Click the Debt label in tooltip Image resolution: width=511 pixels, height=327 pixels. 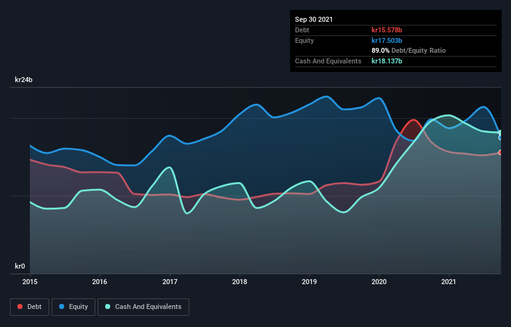302,30
